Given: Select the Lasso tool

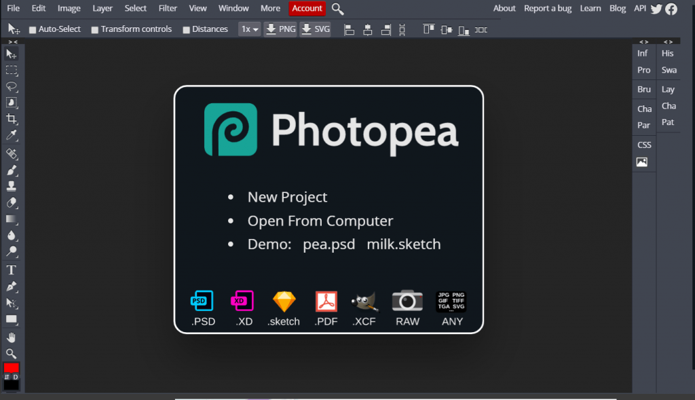Looking at the screenshot, I should pos(12,86).
